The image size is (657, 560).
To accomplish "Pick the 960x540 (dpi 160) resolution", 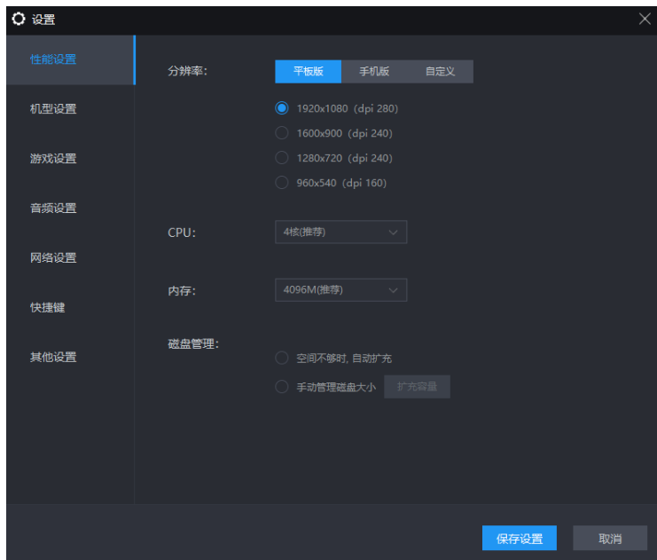I will (282, 183).
